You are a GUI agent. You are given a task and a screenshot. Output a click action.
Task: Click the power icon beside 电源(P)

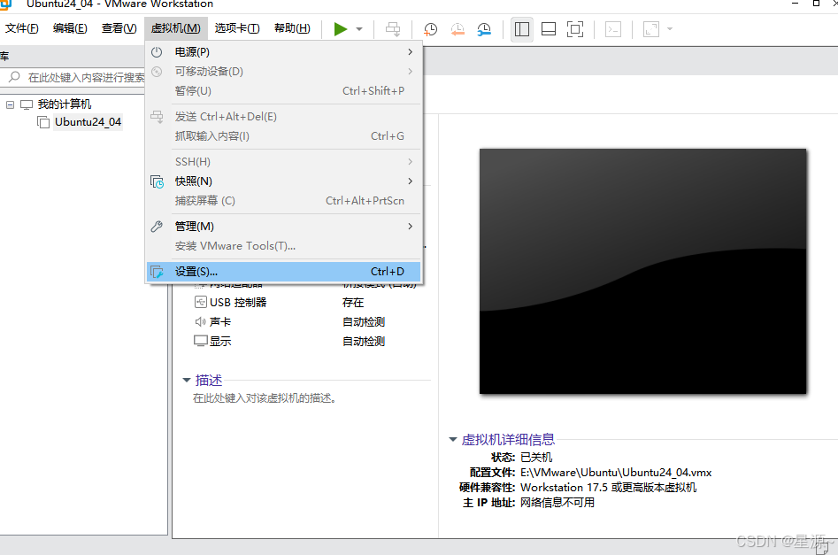tap(157, 52)
